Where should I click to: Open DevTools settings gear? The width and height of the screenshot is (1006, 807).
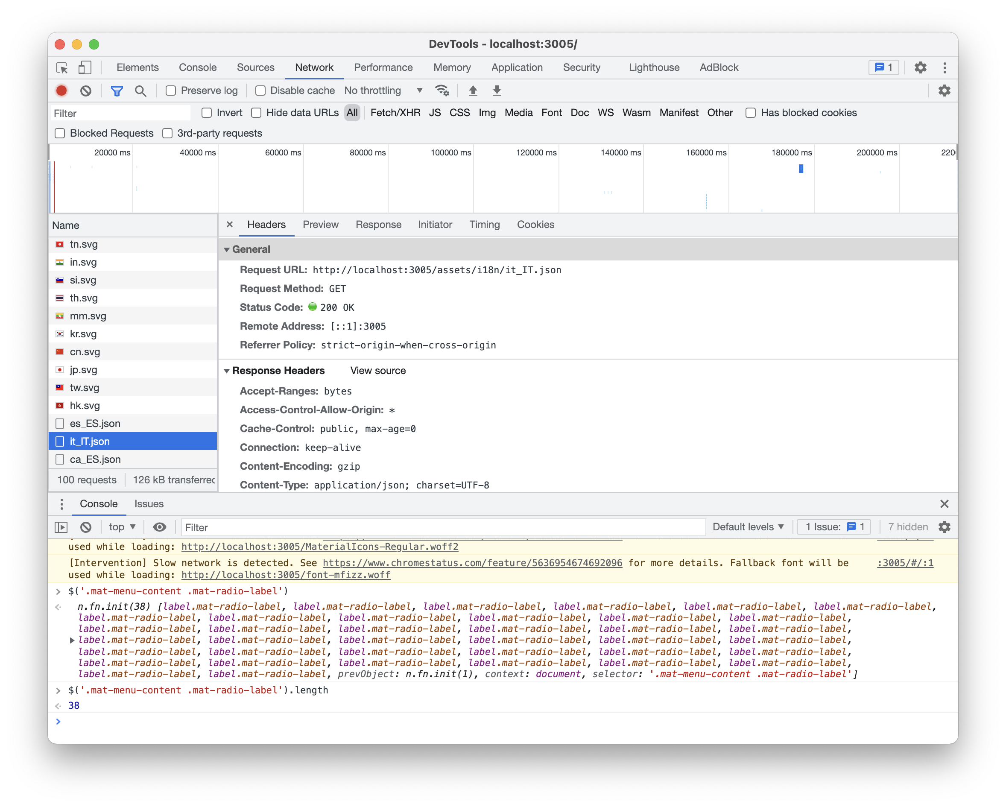921,67
